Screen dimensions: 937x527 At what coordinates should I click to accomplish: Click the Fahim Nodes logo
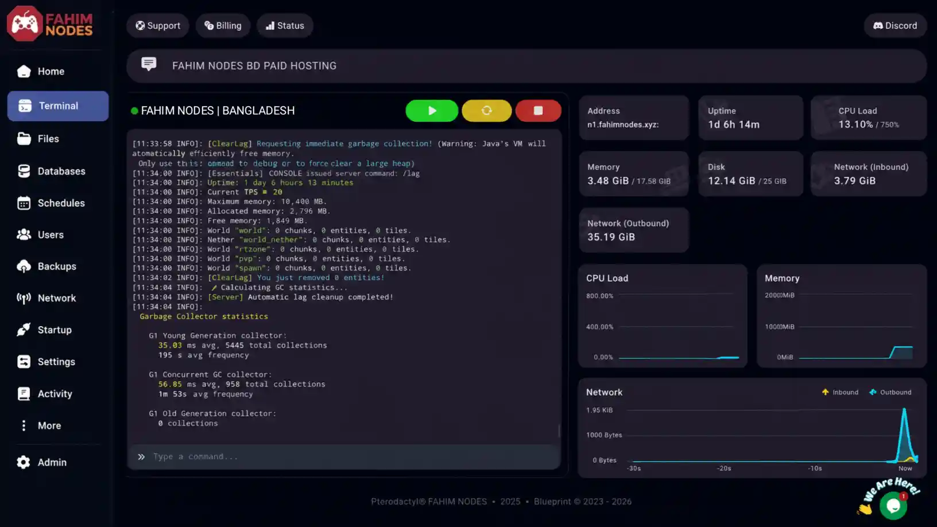tap(50, 24)
